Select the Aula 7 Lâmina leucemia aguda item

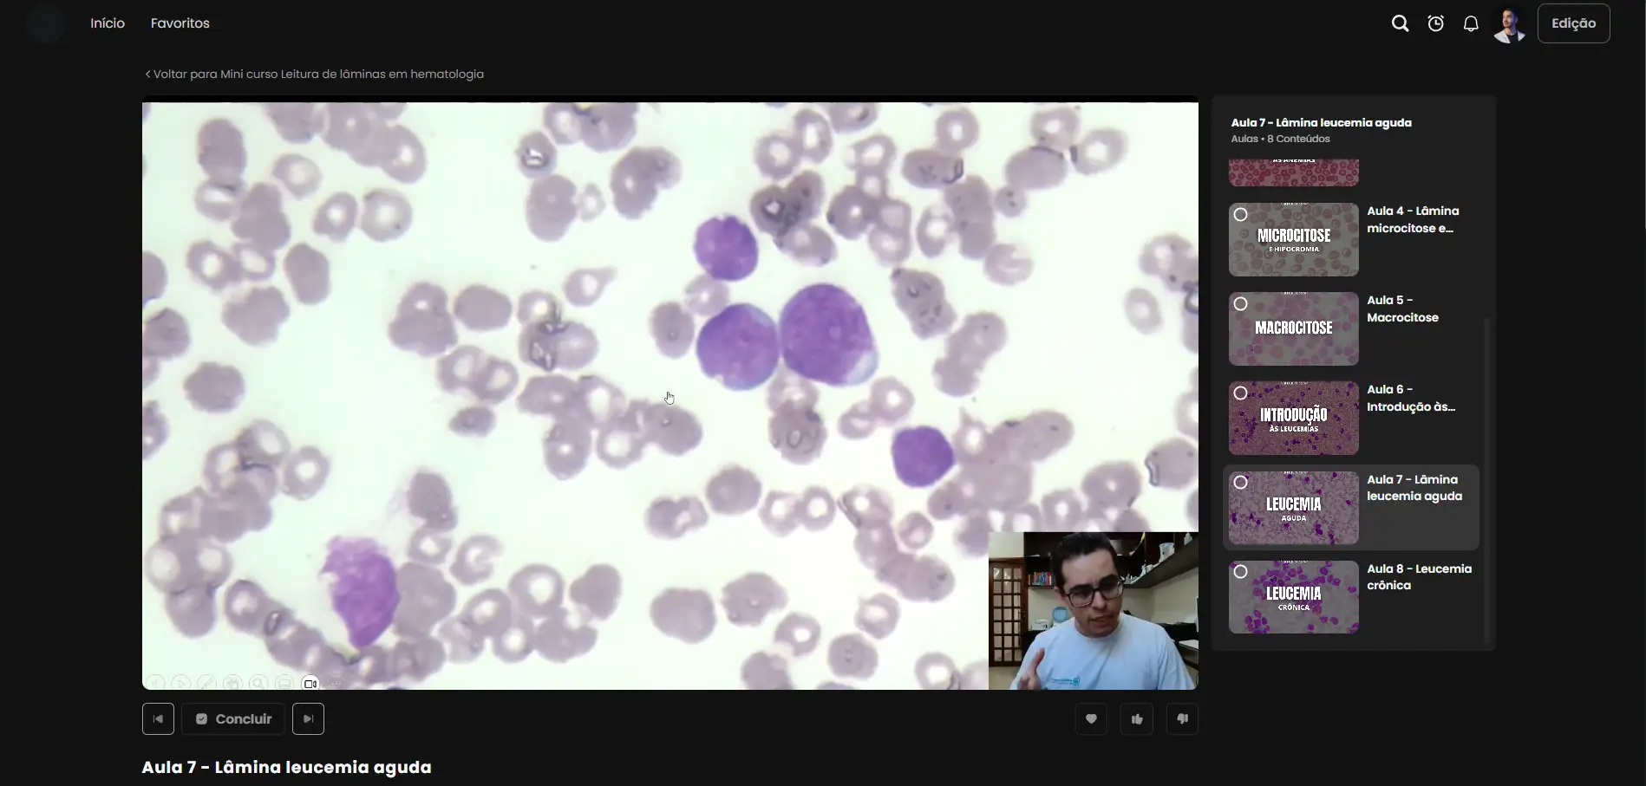coord(1350,507)
